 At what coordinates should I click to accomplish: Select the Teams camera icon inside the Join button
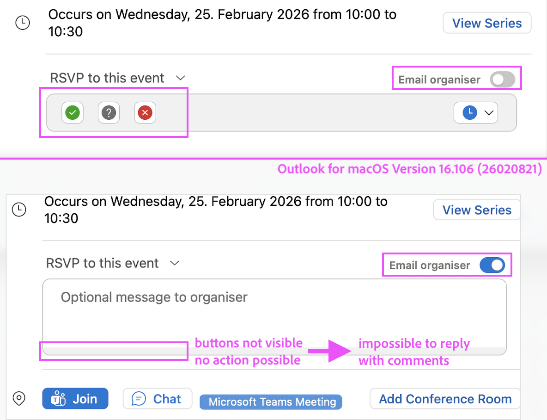(x=58, y=398)
